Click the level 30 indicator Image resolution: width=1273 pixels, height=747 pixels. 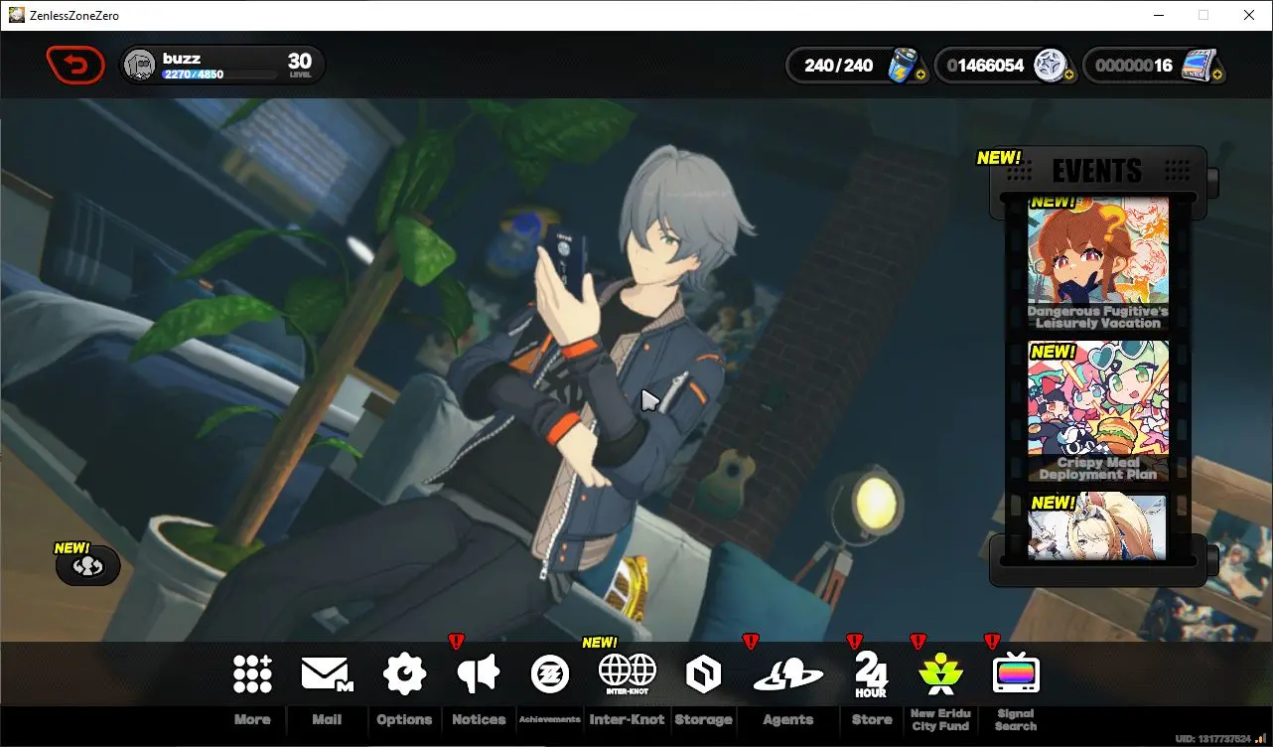(300, 66)
